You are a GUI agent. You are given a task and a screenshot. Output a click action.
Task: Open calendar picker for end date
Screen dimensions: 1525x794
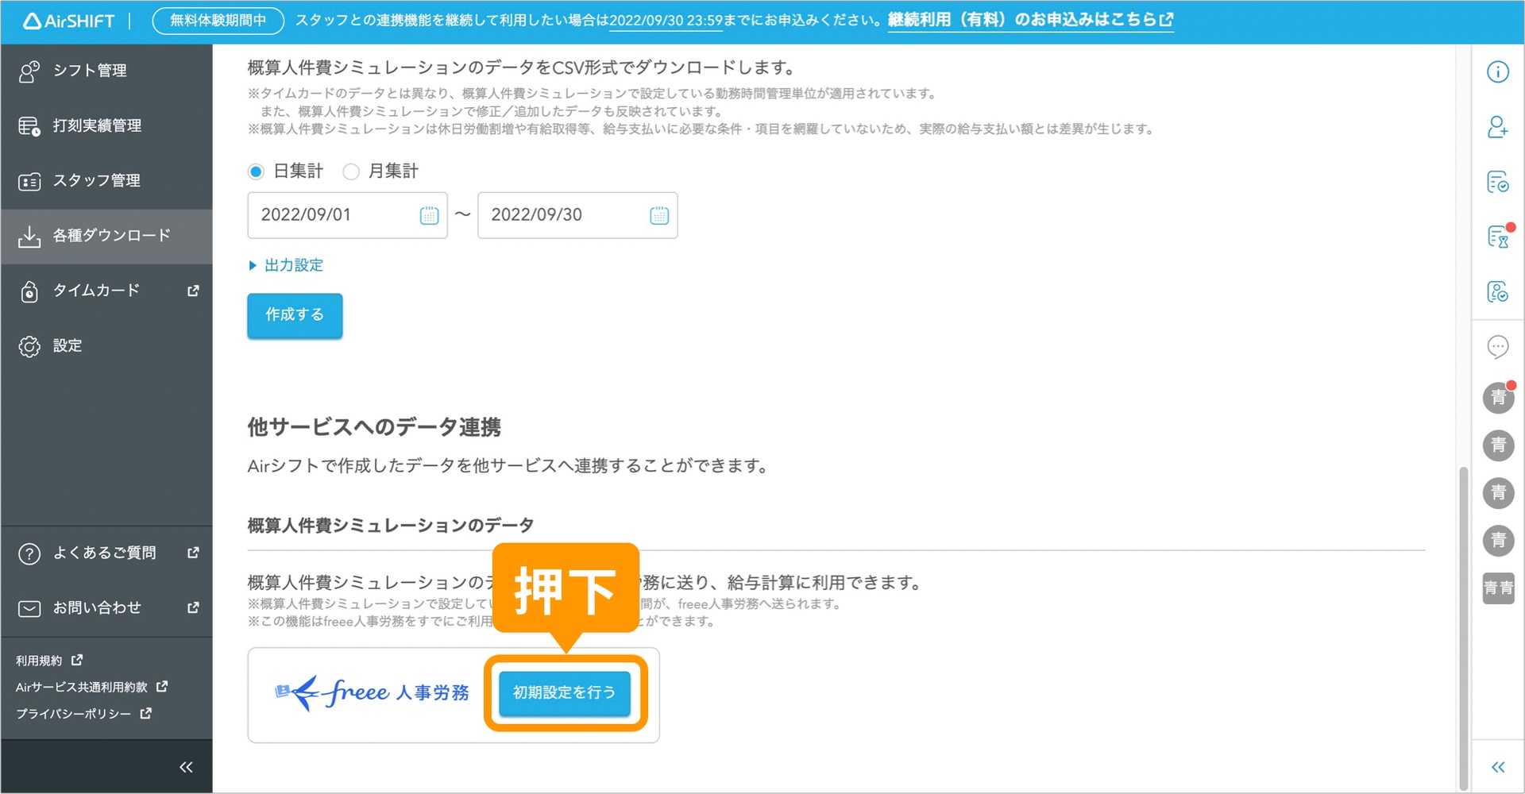coord(658,215)
